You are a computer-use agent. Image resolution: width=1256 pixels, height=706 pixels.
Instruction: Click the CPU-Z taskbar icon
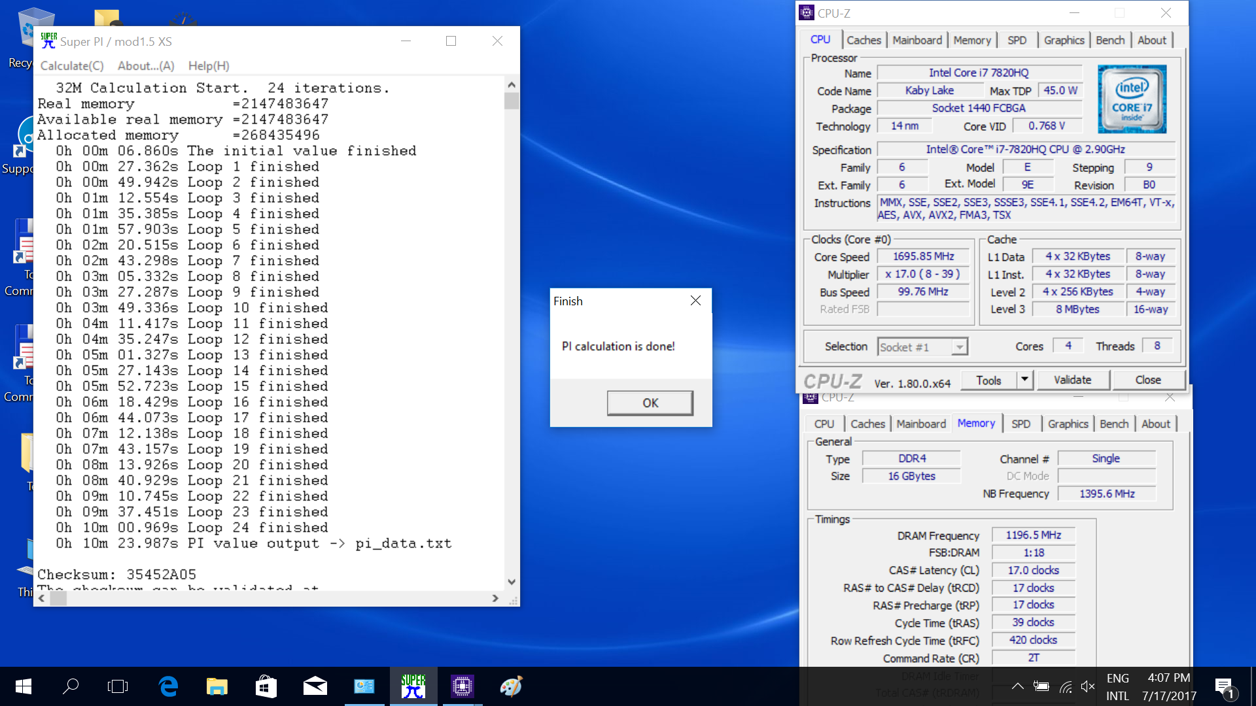pyautogui.click(x=462, y=686)
